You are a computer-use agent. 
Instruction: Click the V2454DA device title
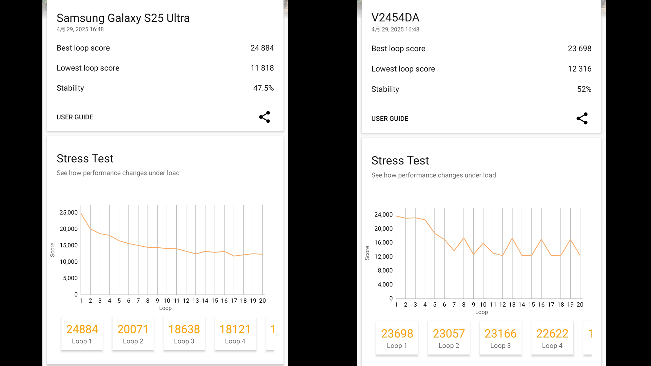395,18
